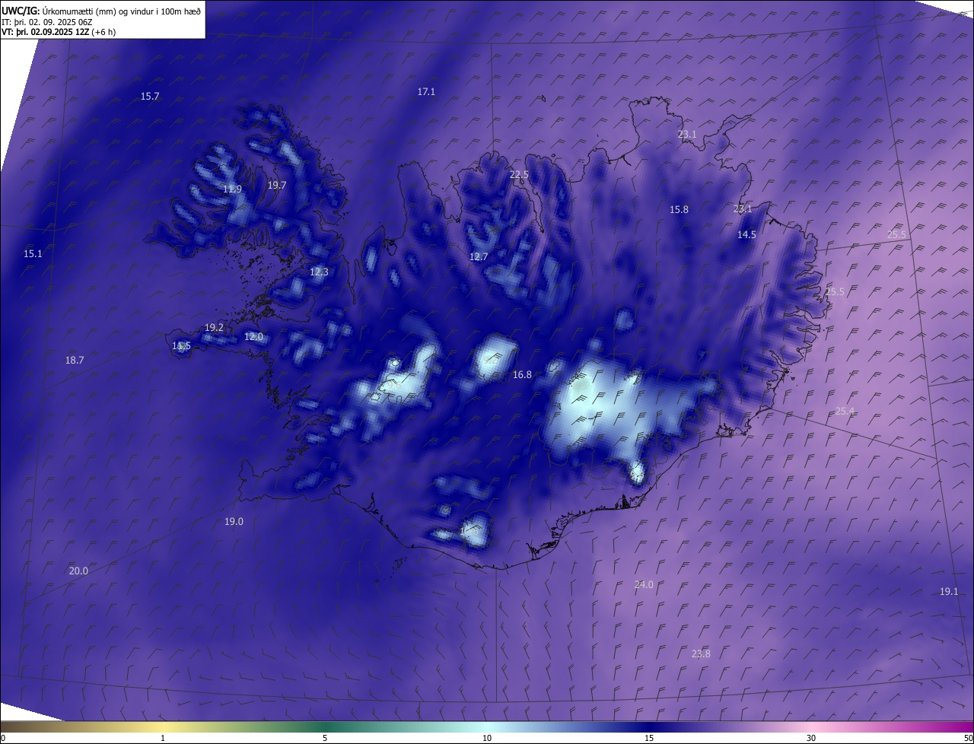Click the colorbar tick label 50
Viewport: 974px width, 744px height.
968,738
